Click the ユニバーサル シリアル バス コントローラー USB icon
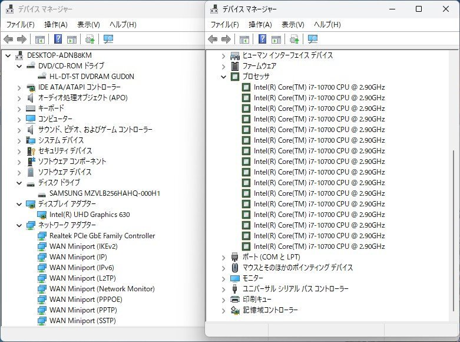This screenshot has height=342, width=460. point(234,289)
